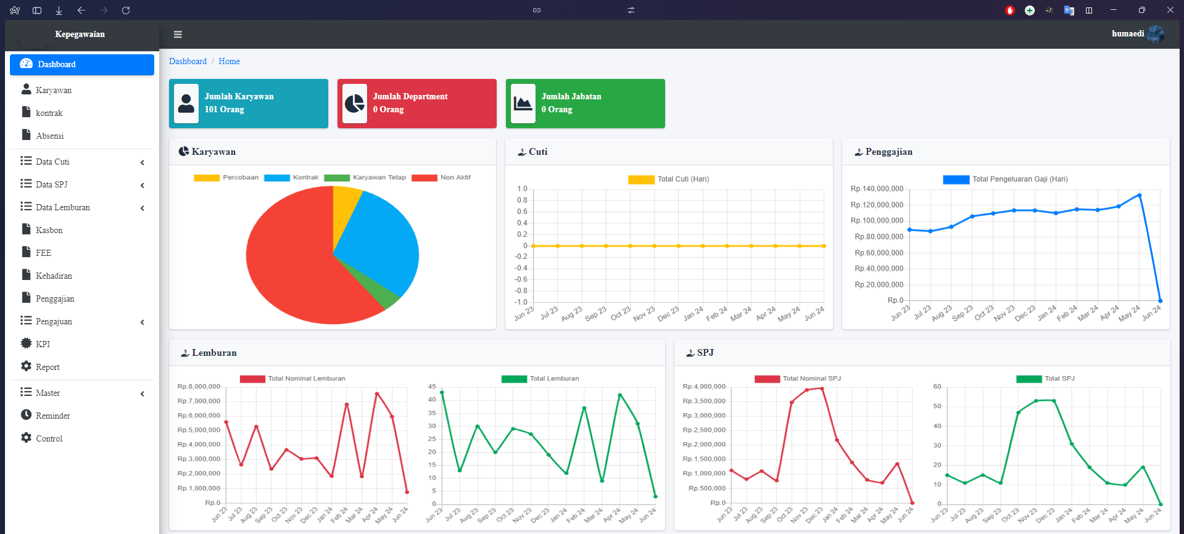Expand the Pengajuan submenu chevron
The height and width of the screenshot is (534, 1184).
[x=143, y=322]
